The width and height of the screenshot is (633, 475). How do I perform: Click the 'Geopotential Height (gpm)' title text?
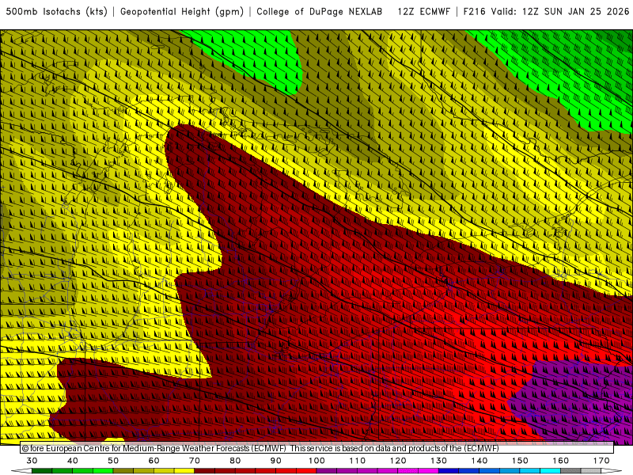pos(182,12)
